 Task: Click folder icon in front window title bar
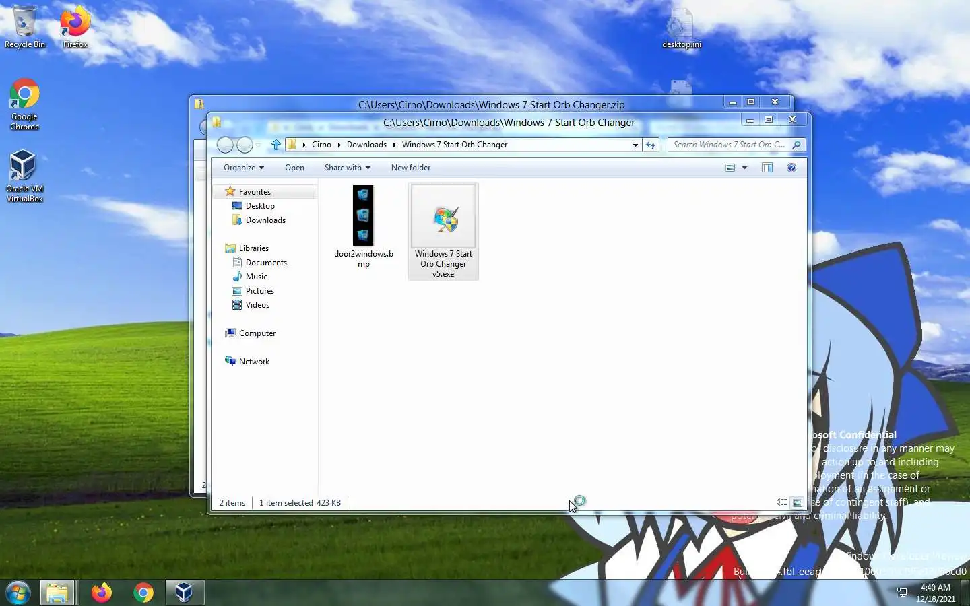coord(216,122)
